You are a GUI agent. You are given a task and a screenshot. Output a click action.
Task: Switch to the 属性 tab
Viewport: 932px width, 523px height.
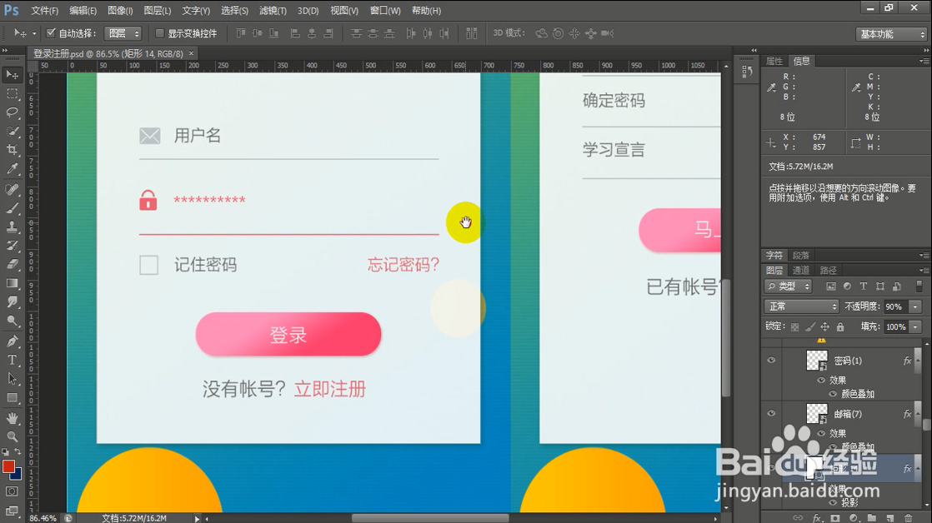774,61
